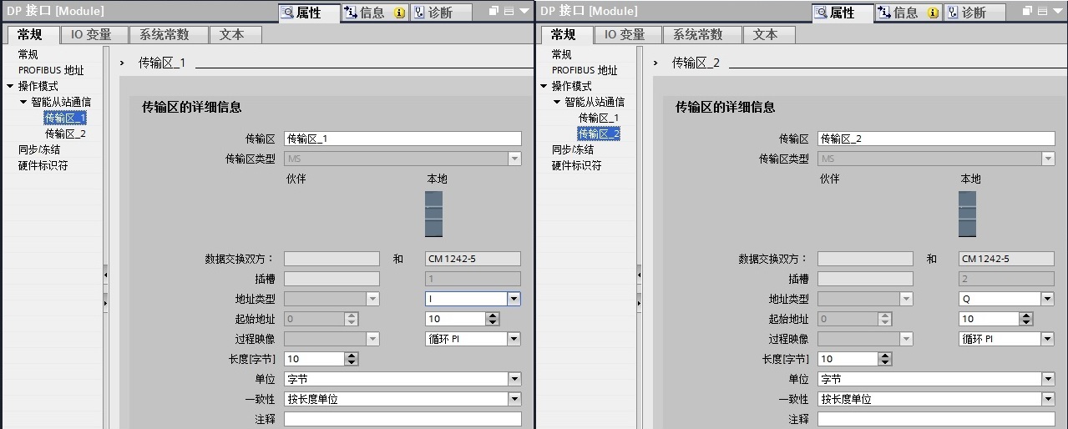
Task: Switch to 属性 tab in 传输区_2 panel
Action: 843,13
